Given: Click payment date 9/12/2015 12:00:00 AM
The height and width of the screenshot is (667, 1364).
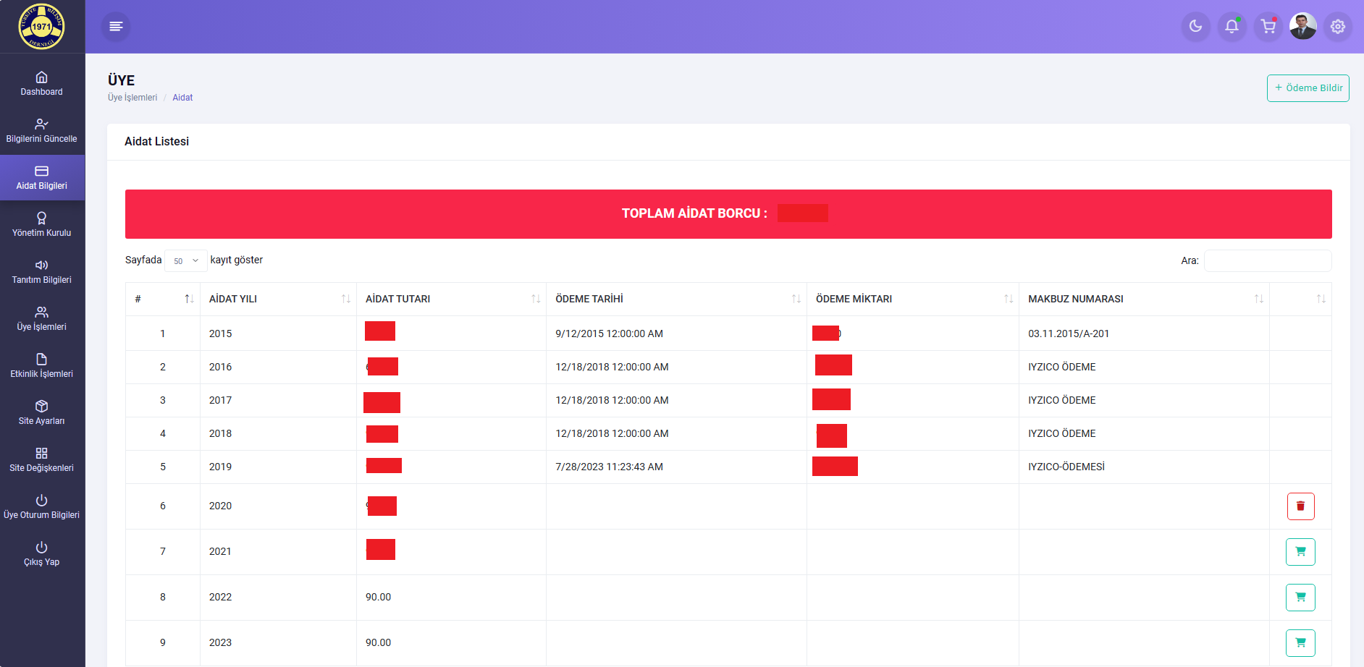Looking at the screenshot, I should tap(610, 333).
